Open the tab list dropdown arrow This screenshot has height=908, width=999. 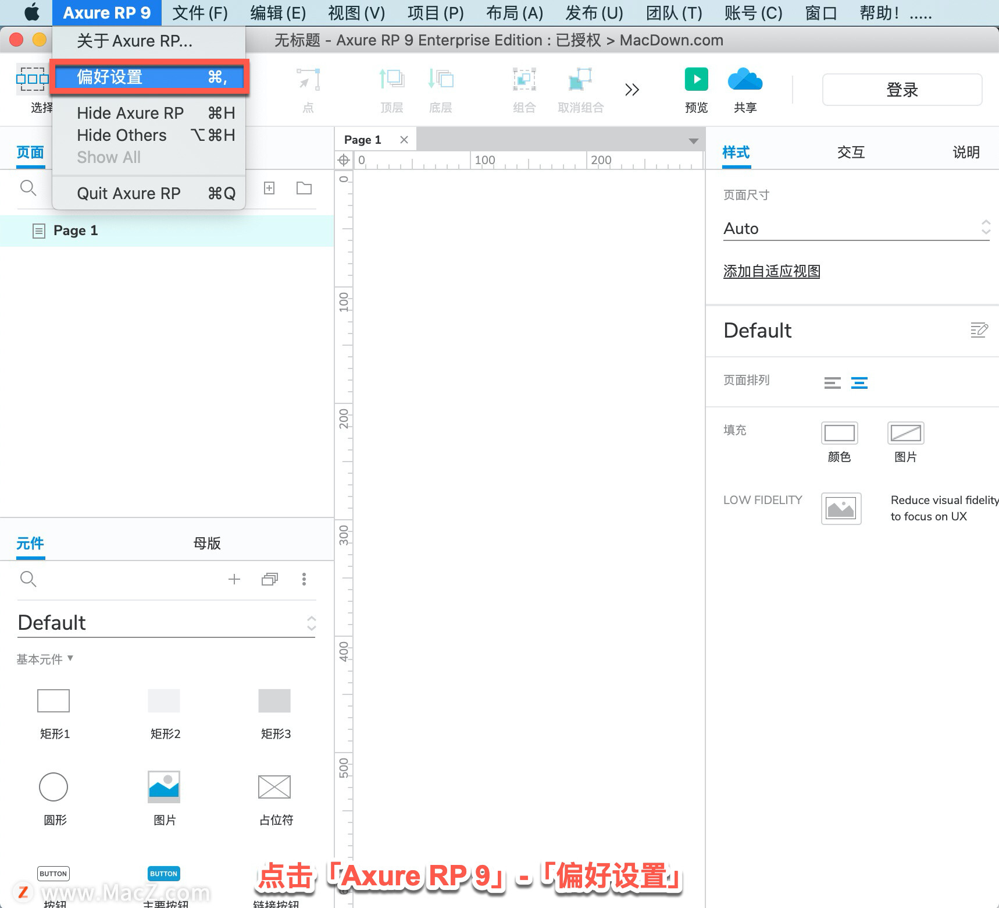pyautogui.click(x=693, y=141)
